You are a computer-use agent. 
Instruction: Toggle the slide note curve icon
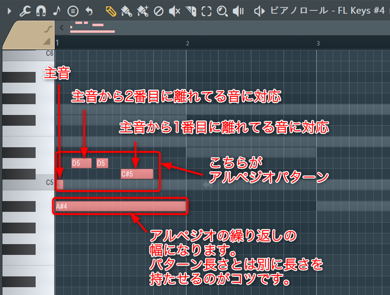click(x=48, y=29)
